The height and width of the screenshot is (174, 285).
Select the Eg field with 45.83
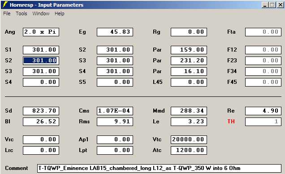tap(115, 32)
